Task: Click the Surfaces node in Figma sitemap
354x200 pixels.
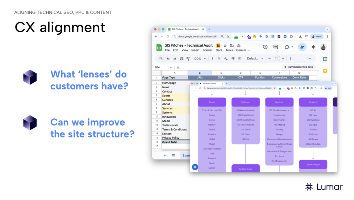Action: pos(245,102)
